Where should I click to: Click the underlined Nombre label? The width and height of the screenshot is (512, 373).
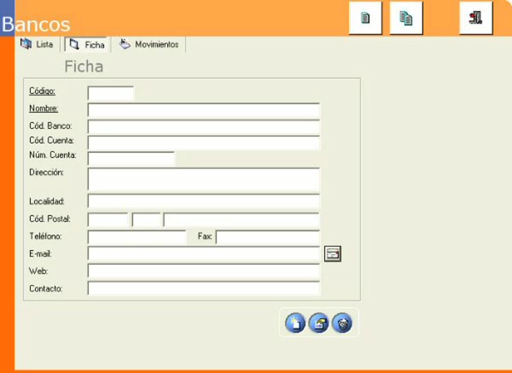(x=43, y=108)
